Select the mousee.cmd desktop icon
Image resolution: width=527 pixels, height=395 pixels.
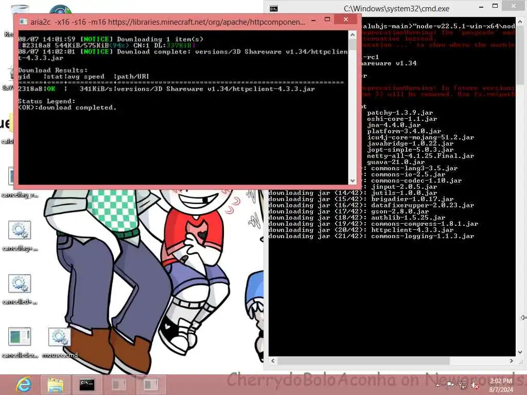(x=60, y=343)
